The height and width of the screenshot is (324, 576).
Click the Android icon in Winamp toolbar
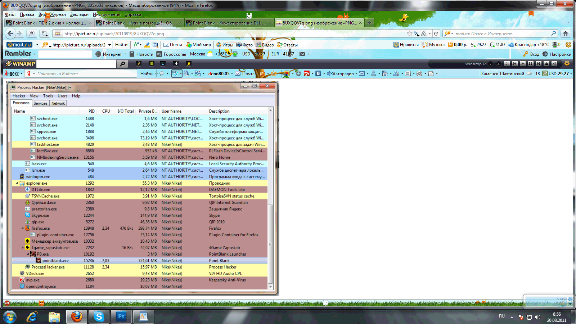(x=151, y=63)
